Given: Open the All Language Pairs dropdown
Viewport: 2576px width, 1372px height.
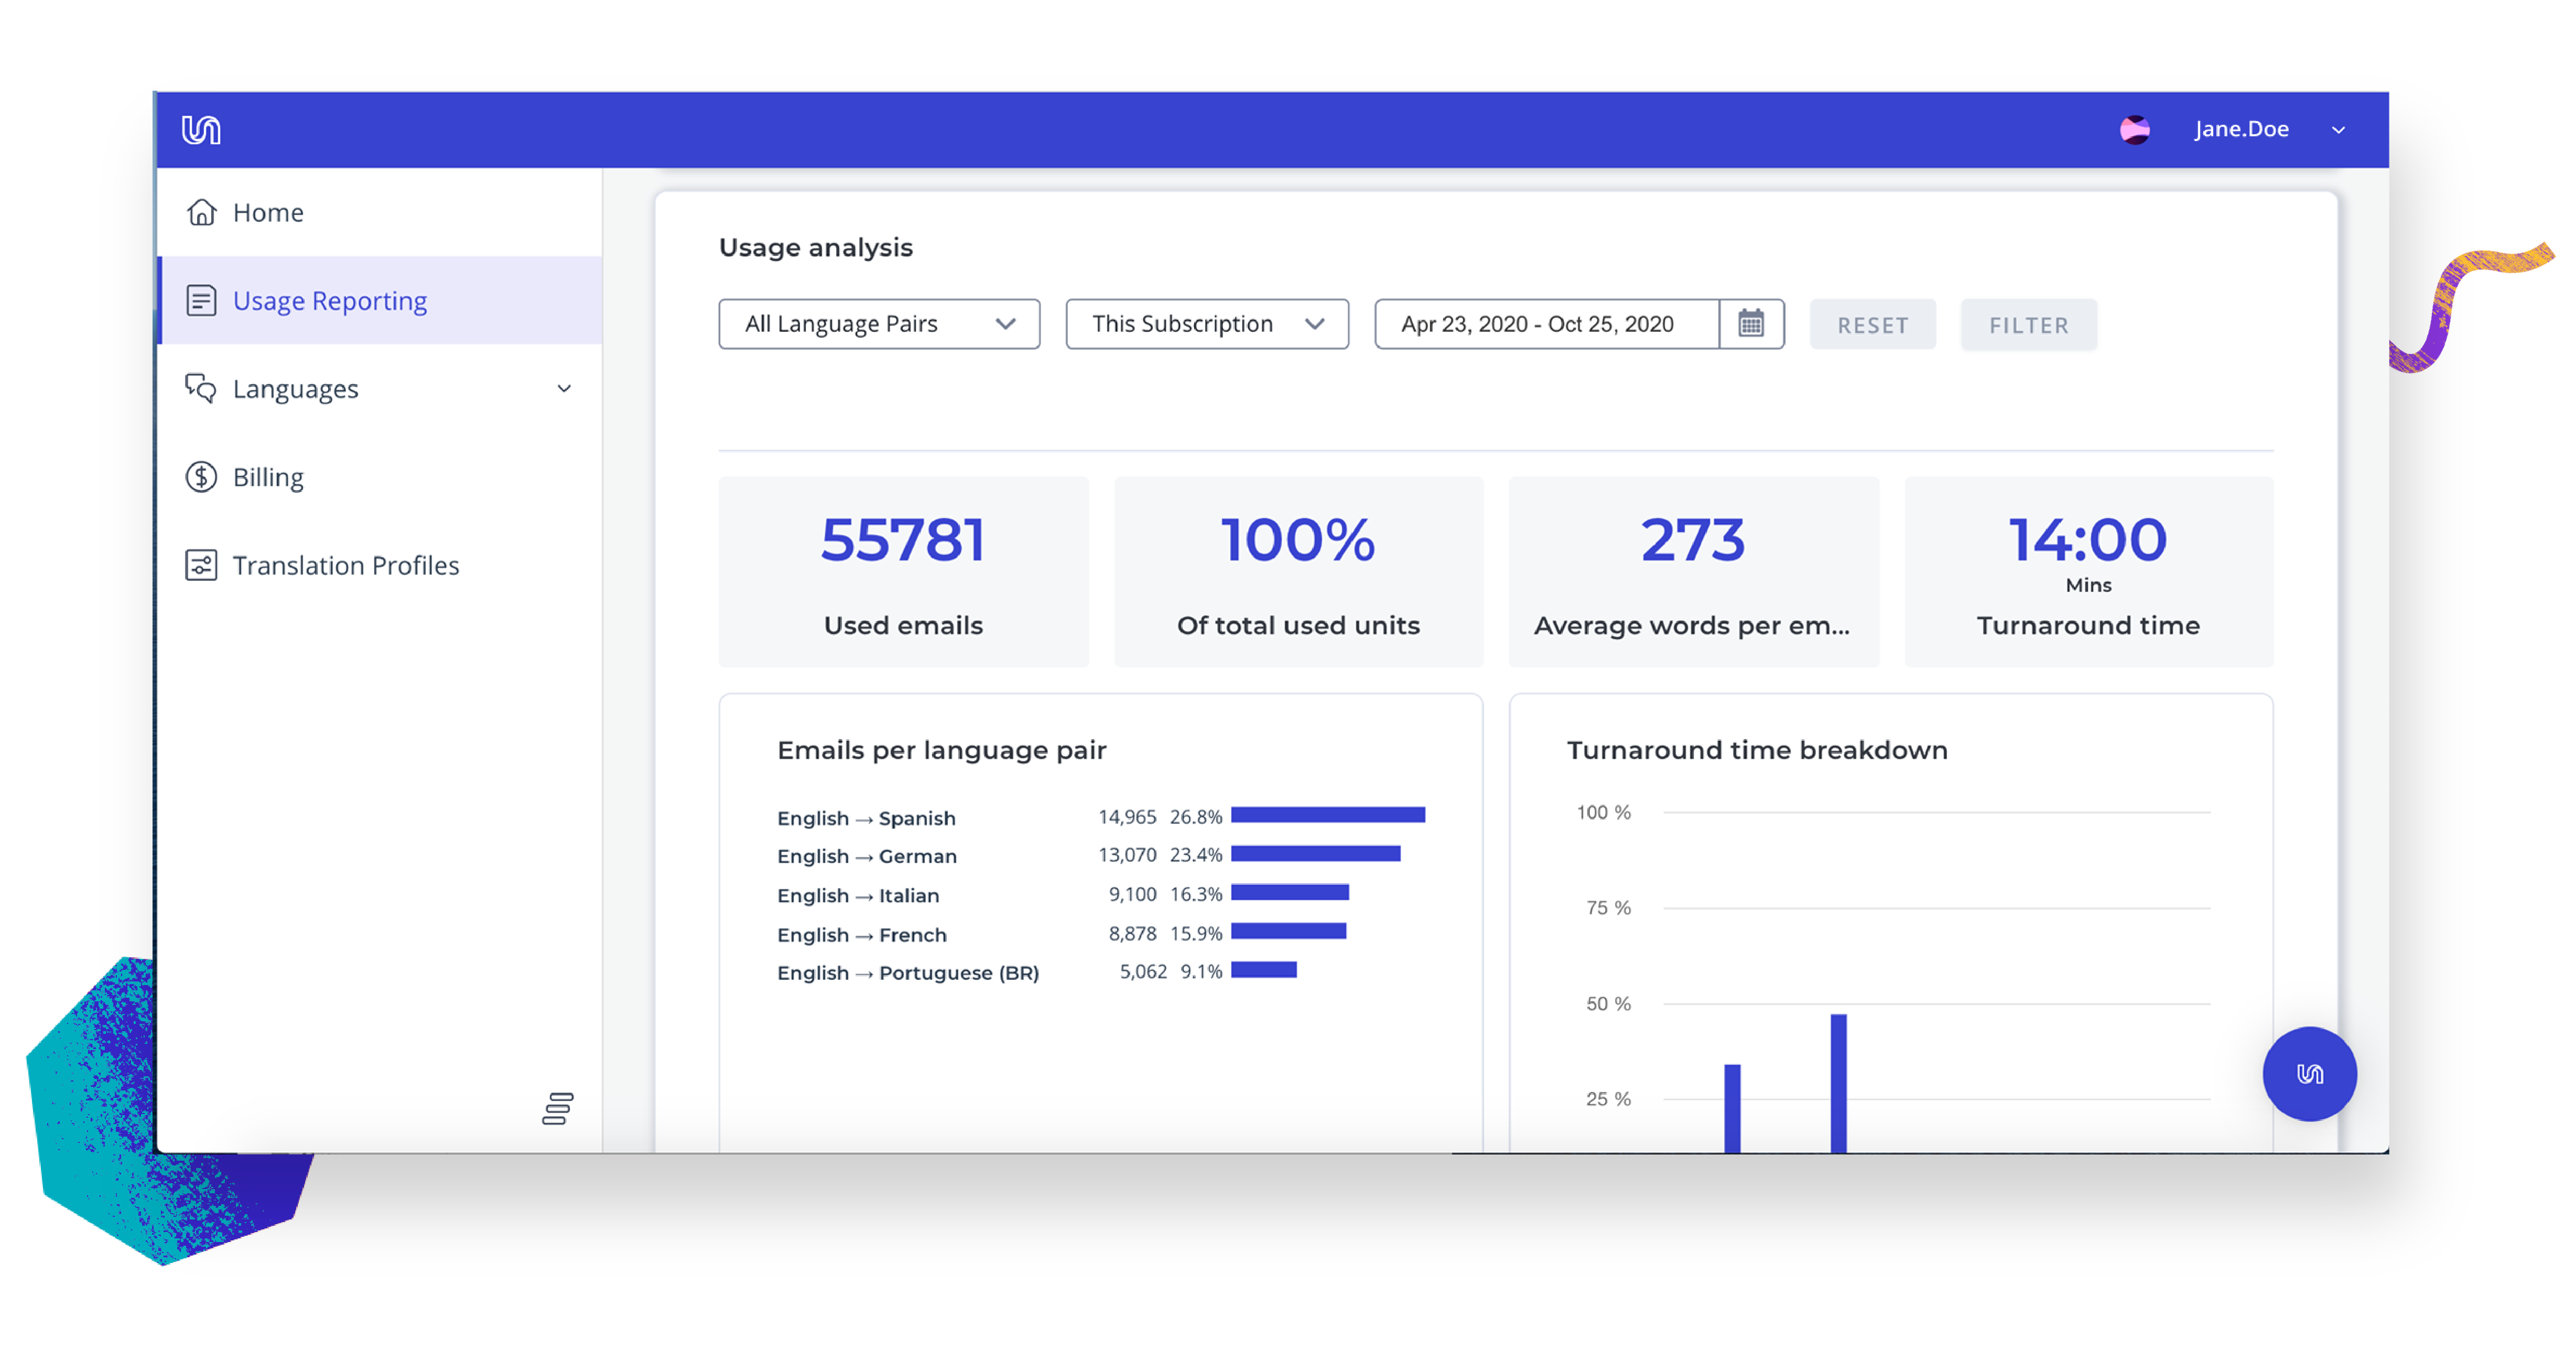Looking at the screenshot, I should pos(878,324).
